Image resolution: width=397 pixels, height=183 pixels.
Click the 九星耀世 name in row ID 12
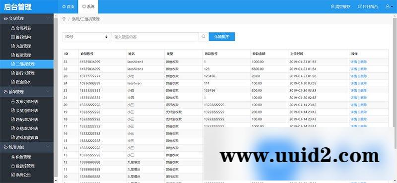click(134, 162)
